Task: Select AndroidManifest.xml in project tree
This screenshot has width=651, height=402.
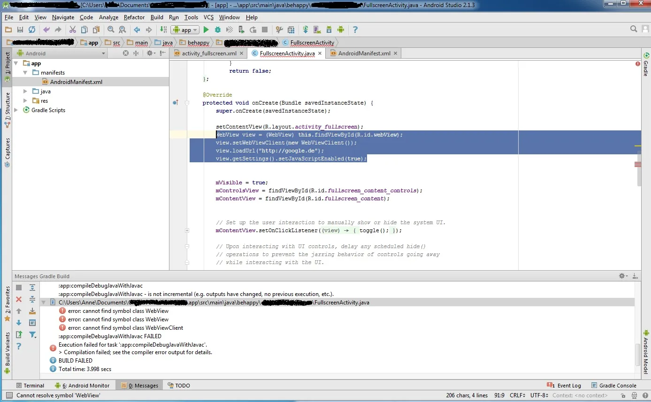Action: pyautogui.click(x=76, y=82)
